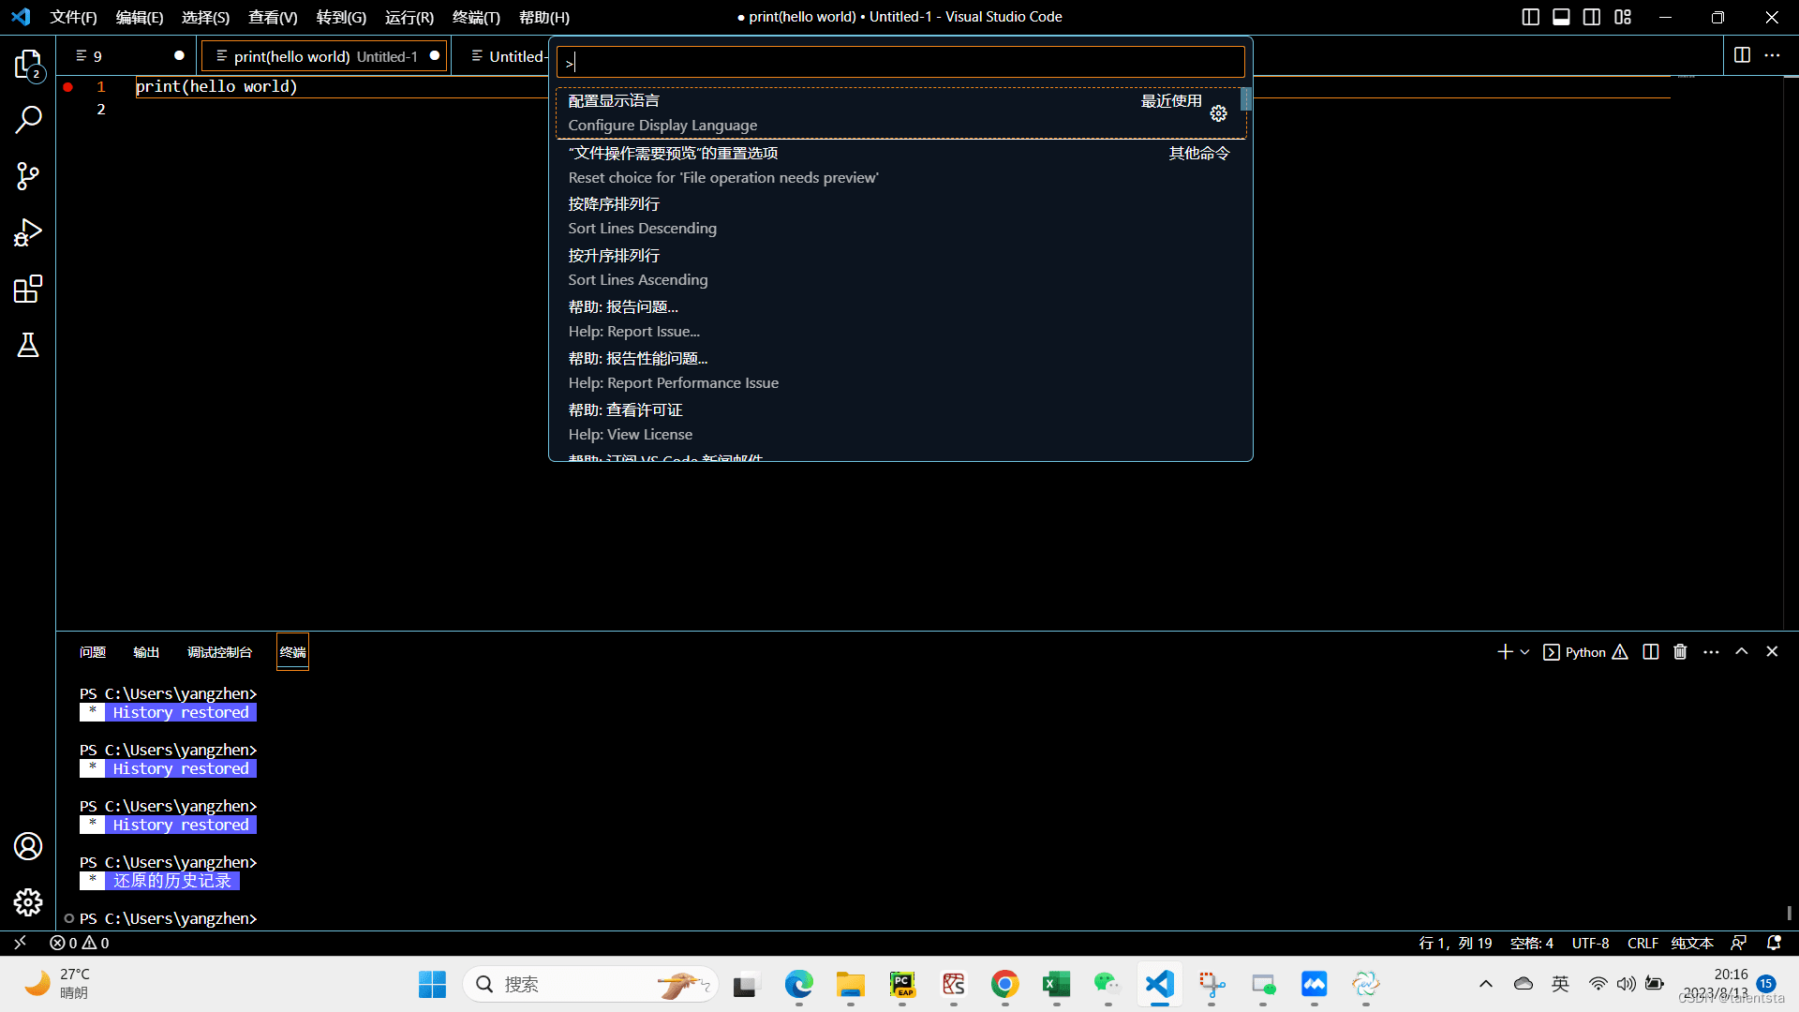Open the Extensions view
The width and height of the screenshot is (1799, 1012).
pyautogui.click(x=28, y=289)
